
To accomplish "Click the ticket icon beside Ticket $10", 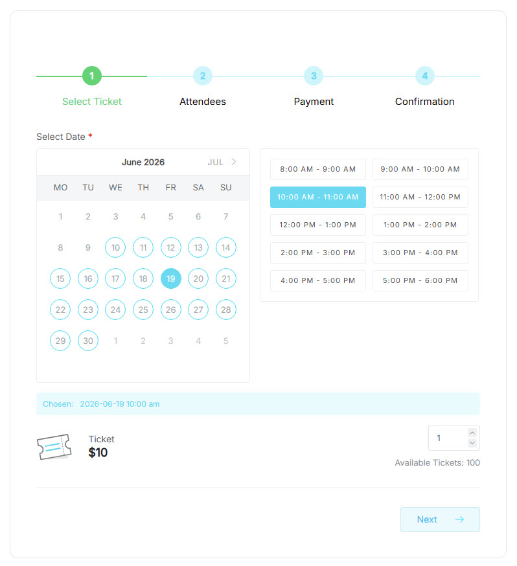I will [x=54, y=447].
